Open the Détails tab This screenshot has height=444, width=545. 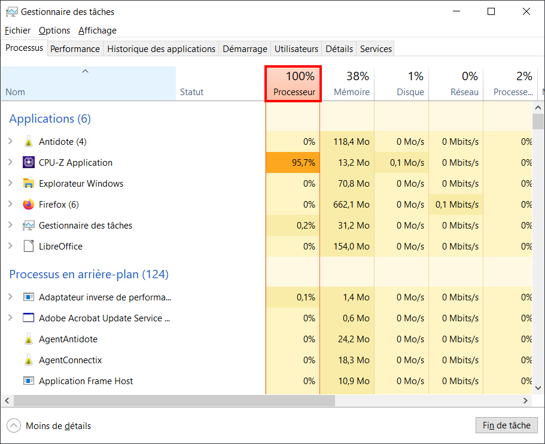(x=339, y=48)
